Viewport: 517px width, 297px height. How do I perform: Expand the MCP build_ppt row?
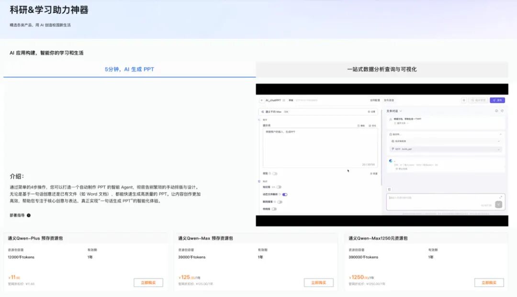click(445, 149)
